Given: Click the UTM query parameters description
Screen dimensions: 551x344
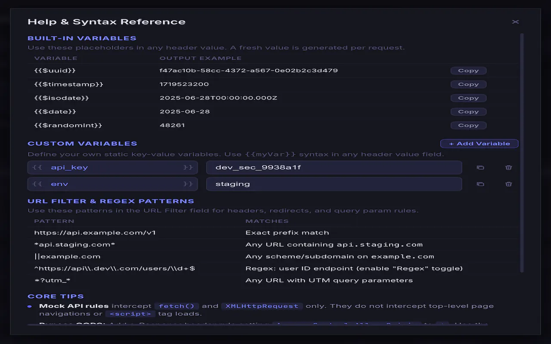Looking at the screenshot, I should click(x=329, y=281).
